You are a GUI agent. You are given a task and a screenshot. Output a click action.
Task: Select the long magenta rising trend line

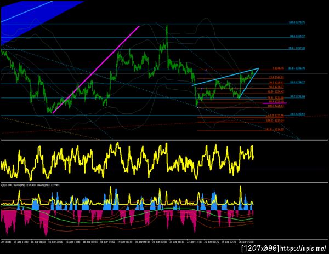pos(96,70)
